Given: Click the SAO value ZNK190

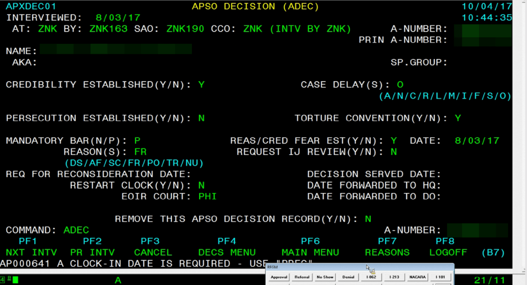Looking at the screenshot, I should pos(185,29).
